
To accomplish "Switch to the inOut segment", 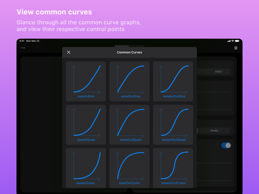I will click(218, 72).
